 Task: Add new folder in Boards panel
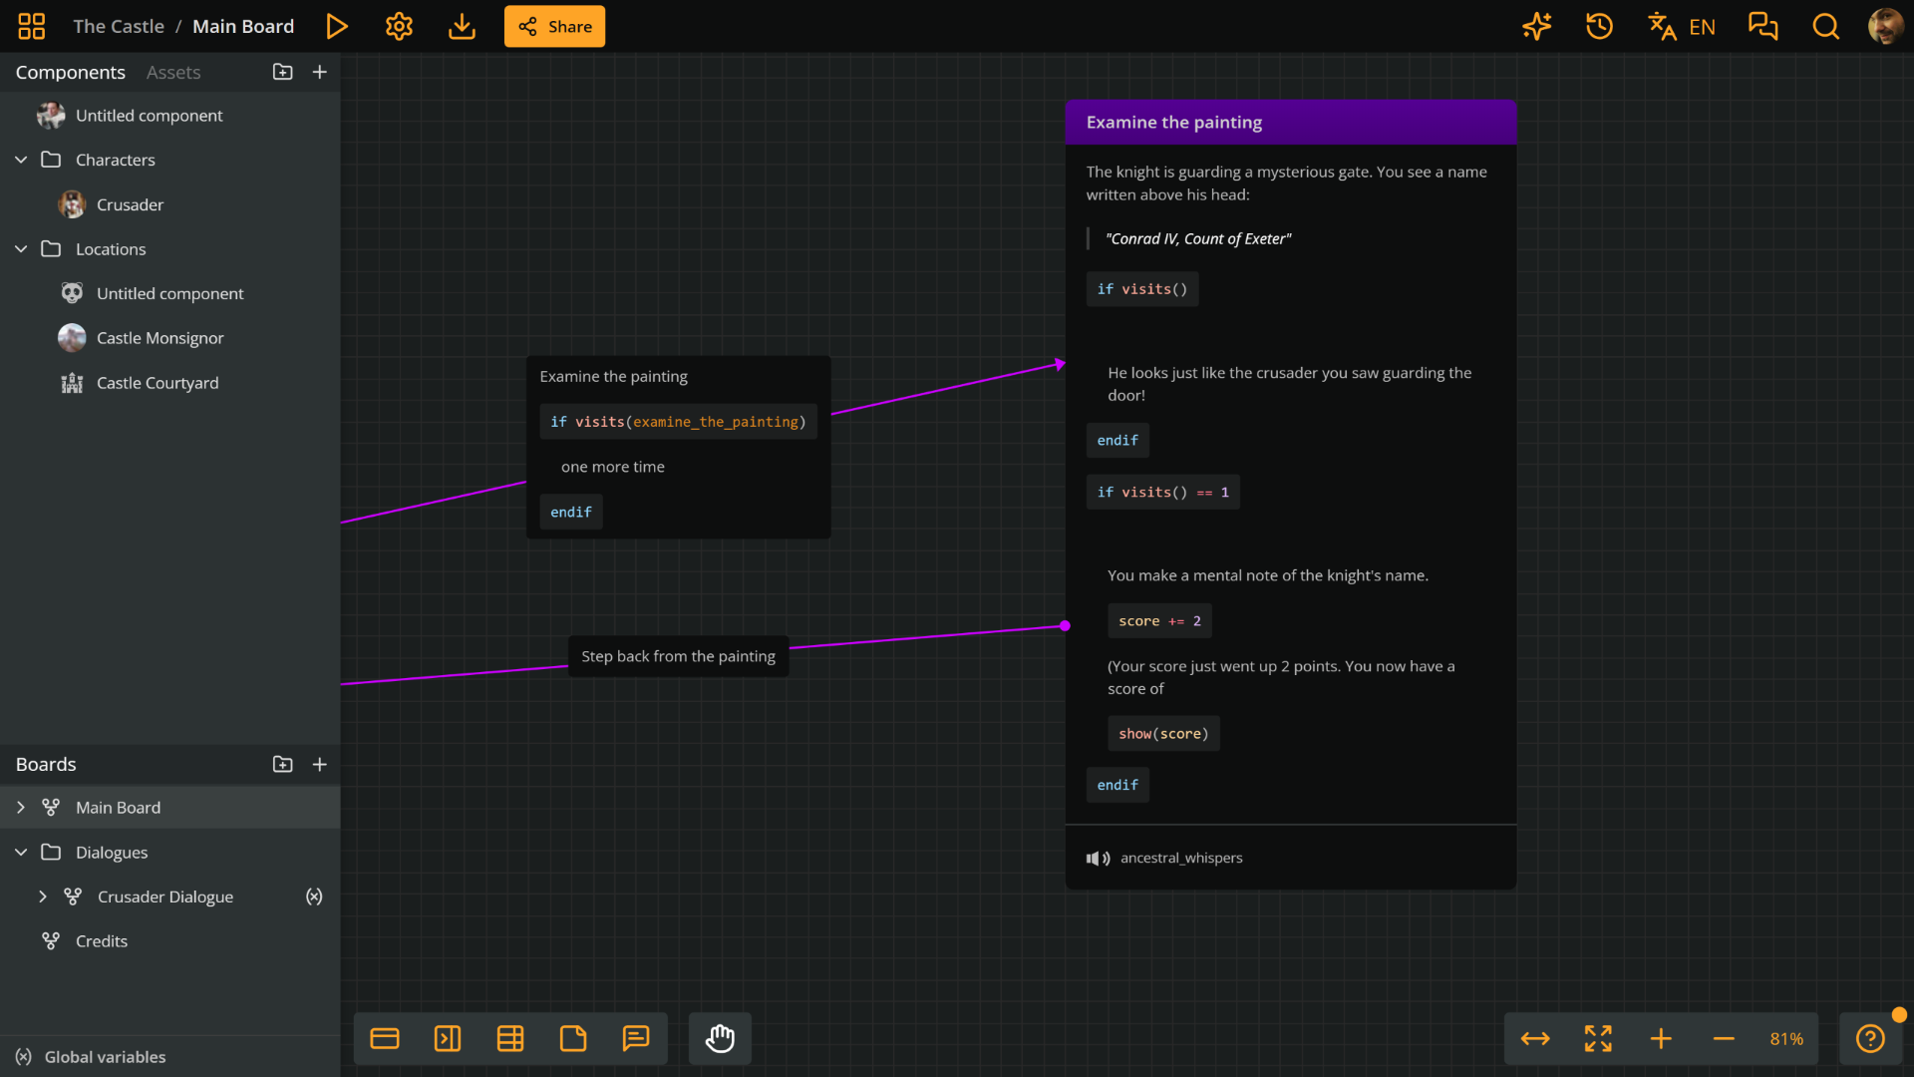pyautogui.click(x=283, y=765)
